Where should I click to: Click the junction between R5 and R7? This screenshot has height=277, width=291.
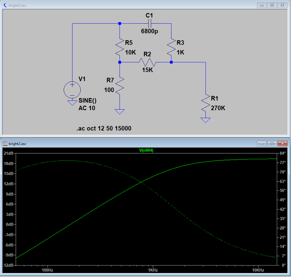coord(120,62)
